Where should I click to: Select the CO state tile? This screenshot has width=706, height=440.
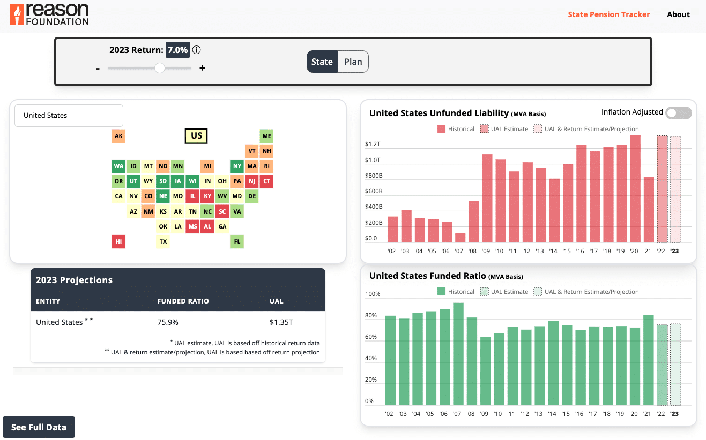[148, 196]
